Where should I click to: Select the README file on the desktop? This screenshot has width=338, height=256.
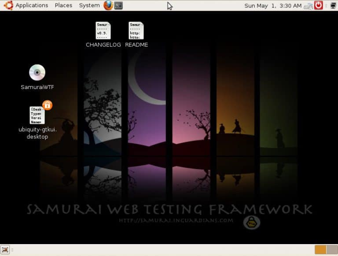pos(136,30)
